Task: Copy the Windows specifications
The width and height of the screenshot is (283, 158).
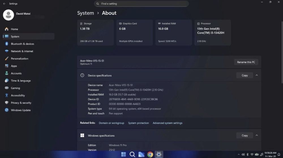Action: pos(245,135)
